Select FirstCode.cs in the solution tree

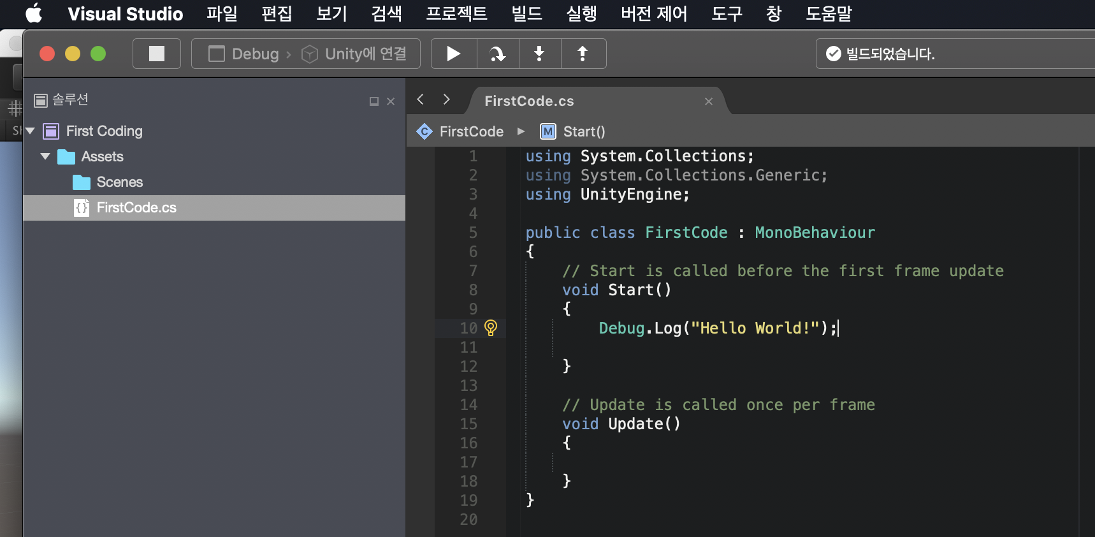click(x=214, y=208)
